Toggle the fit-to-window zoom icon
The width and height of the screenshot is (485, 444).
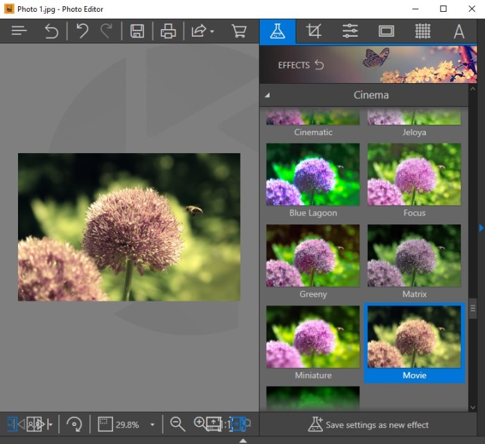[x=238, y=424]
